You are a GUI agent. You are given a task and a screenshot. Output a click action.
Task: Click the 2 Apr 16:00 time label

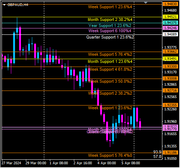(x=83, y=163)
